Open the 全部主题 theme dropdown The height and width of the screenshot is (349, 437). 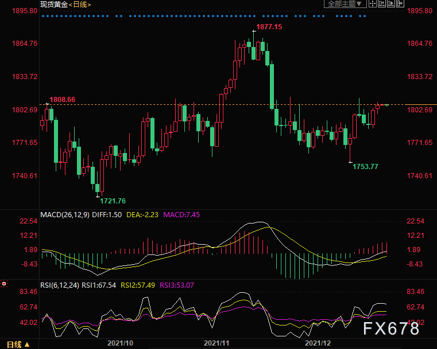pyautogui.click(x=345, y=3)
